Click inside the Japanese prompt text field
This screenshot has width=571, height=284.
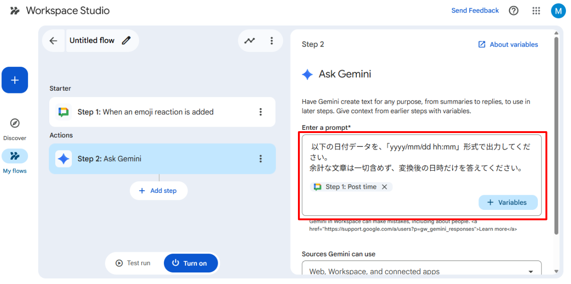click(419, 158)
